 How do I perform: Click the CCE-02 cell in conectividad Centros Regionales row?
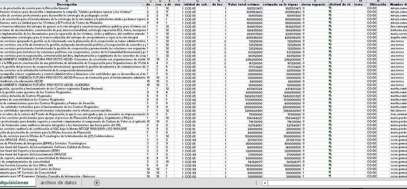point(198,99)
